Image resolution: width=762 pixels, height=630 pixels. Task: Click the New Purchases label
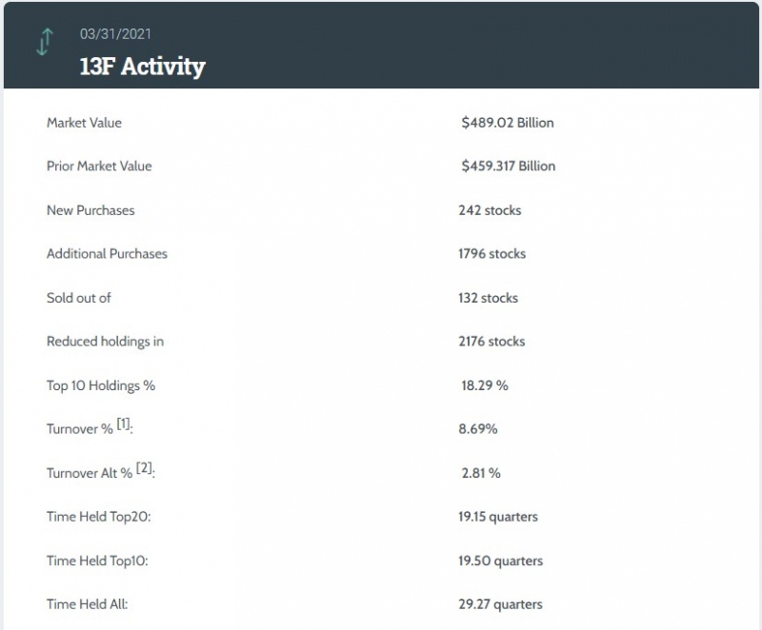click(90, 210)
